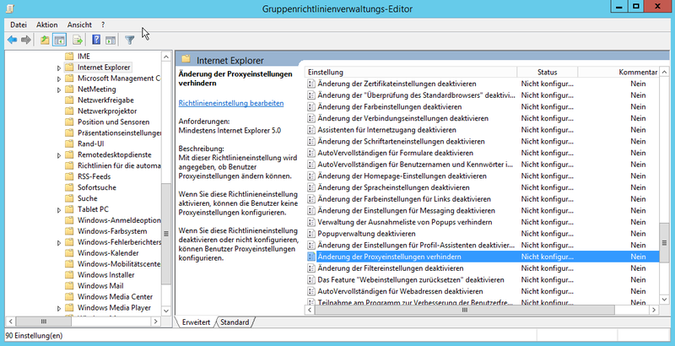
Task: Select the Windows Media Center folder
Action: click(115, 296)
